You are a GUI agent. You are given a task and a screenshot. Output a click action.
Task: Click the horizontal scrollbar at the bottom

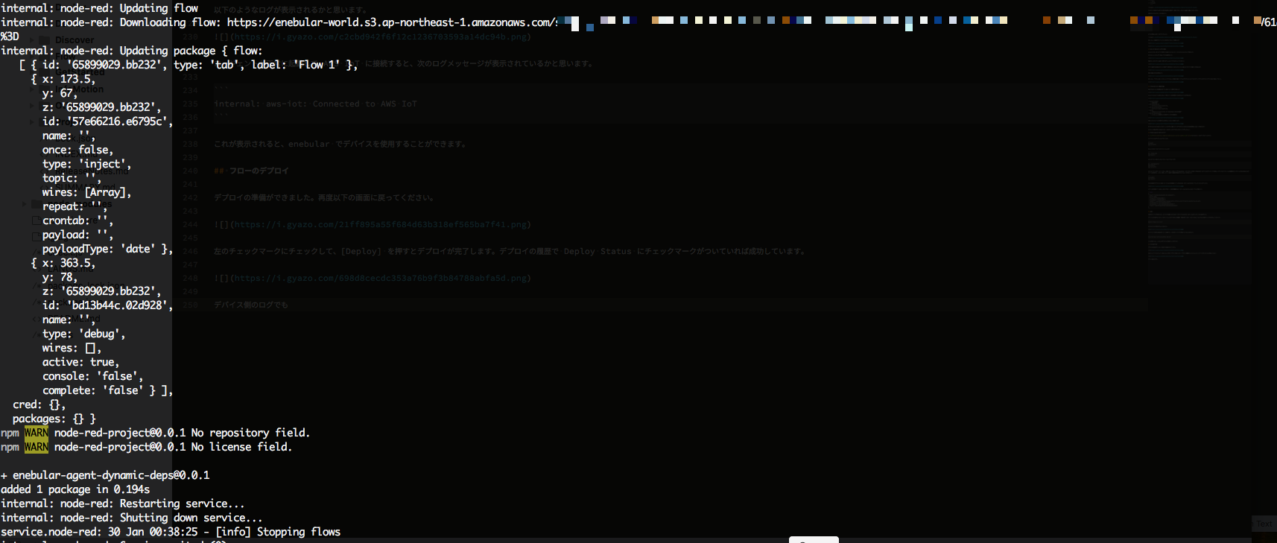[447, 540]
